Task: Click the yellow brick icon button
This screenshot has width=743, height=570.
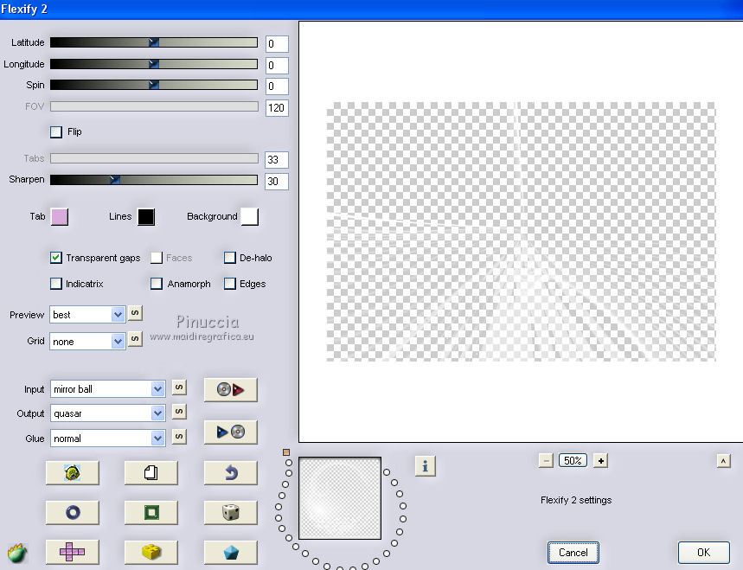Action: (151, 552)
